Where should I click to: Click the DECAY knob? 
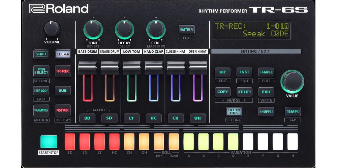[124, 30]
